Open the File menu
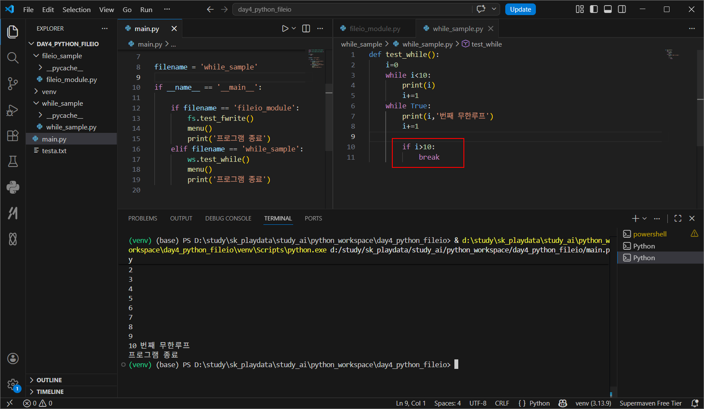 point(28,9)
